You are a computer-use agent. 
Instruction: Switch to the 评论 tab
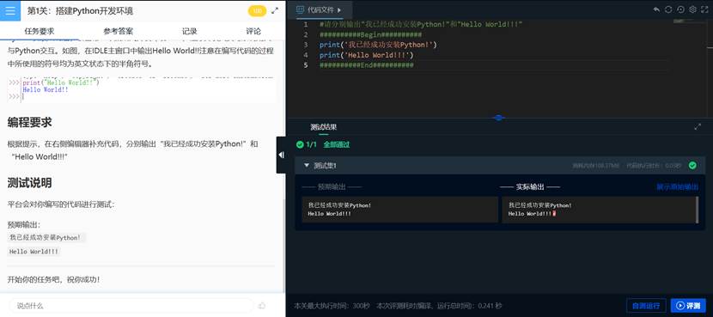click(253, 31)
